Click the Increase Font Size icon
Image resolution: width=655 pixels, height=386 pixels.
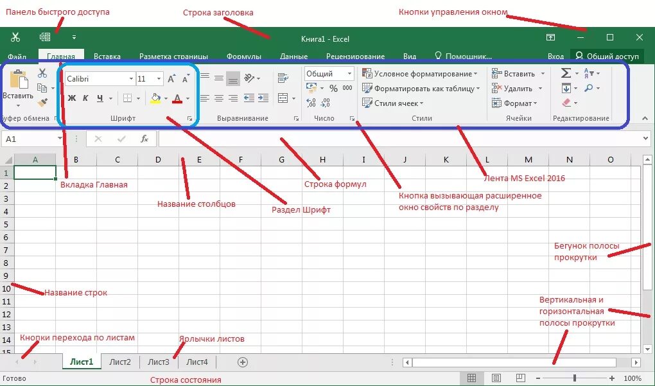171,78
